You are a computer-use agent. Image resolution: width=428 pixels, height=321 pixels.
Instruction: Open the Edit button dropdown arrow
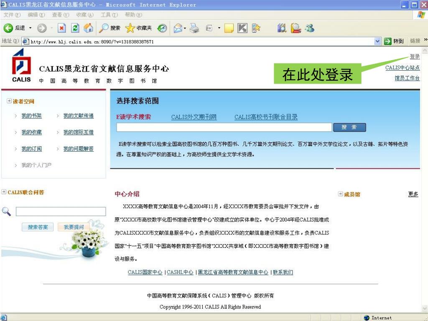pyautogui.click(x=219, y=28)
